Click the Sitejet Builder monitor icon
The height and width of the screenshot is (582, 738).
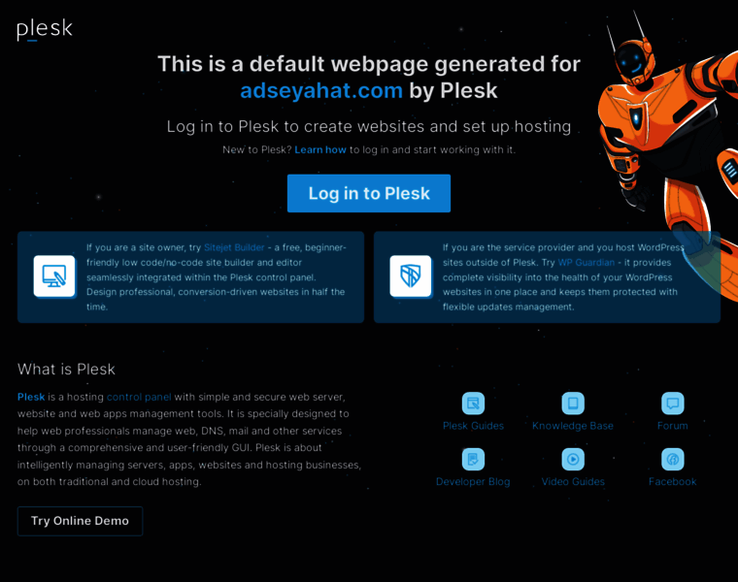(54, 276)
